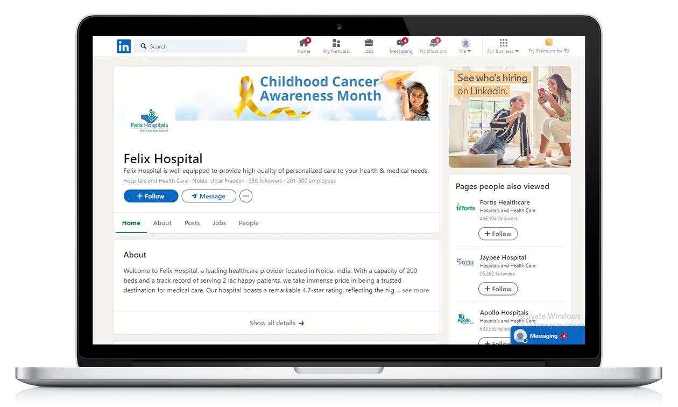The width and height of the screenshot is (678, 407).
Task: Switch to the About tab
Action: (x=162, y=223)
